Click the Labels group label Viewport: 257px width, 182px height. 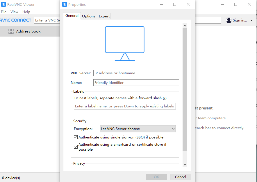[78, 91]
